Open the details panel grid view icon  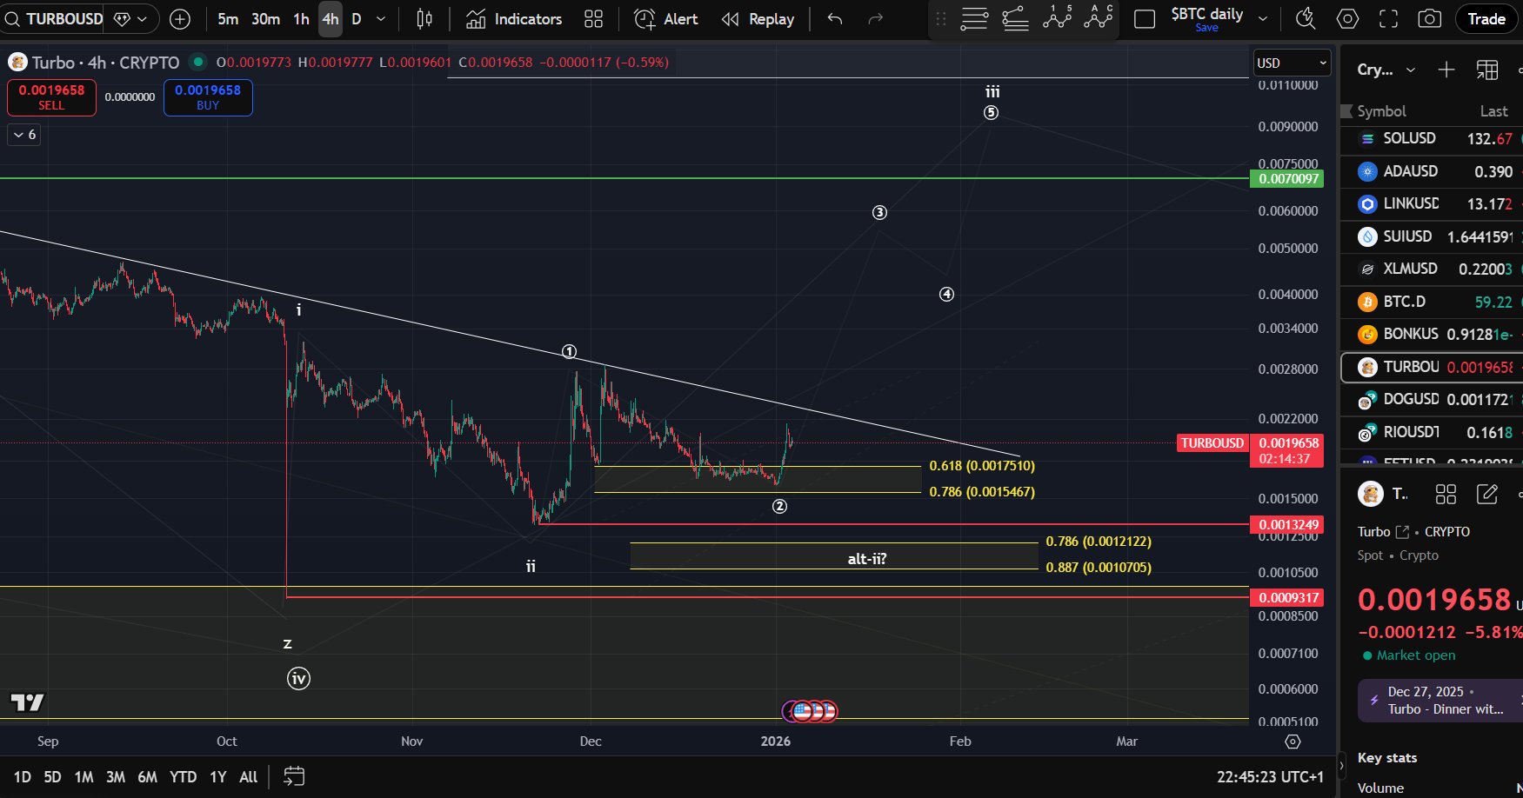1446,495
